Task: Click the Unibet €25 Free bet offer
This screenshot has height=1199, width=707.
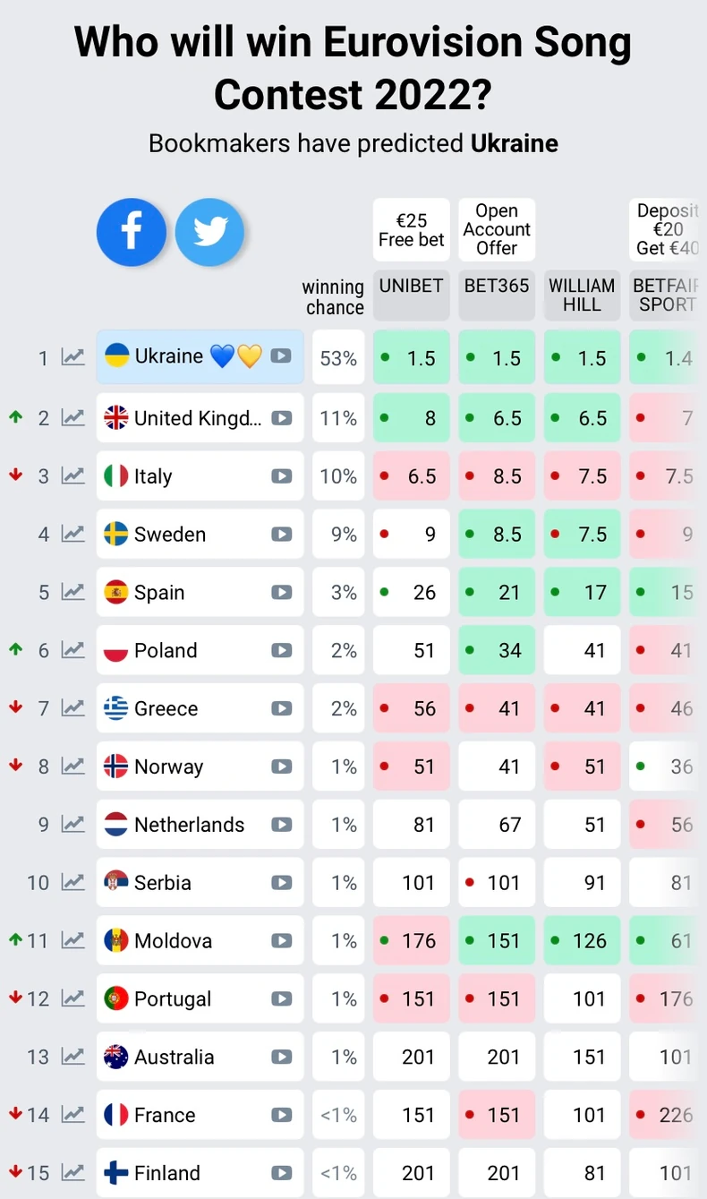Action: pos(411,230)
